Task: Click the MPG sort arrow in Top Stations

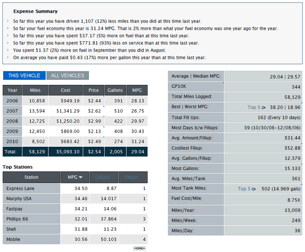Action: (x=80, y=177)
